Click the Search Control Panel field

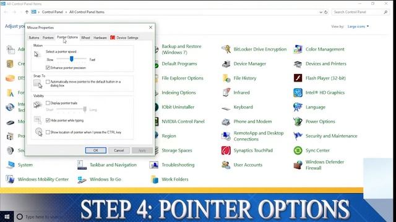[360, 12]
